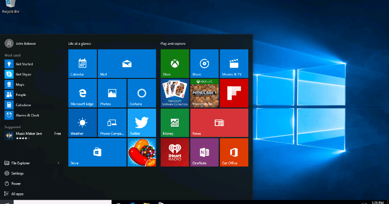Click the Life at a glance group header
This screenshot has height=204, width=389.
pyautogui.click(x=80, y=43)
